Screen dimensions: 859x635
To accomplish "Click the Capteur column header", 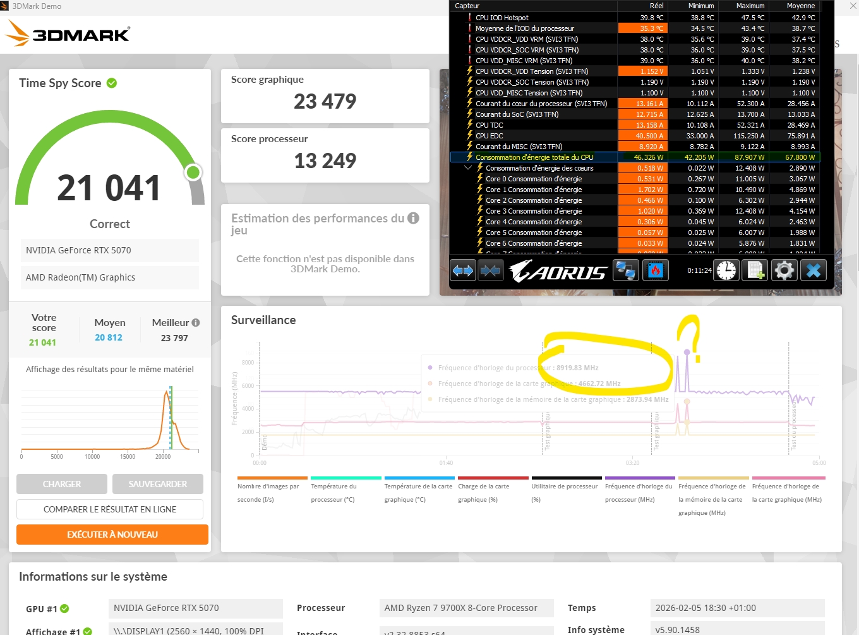I will click(x=467, y=6).
